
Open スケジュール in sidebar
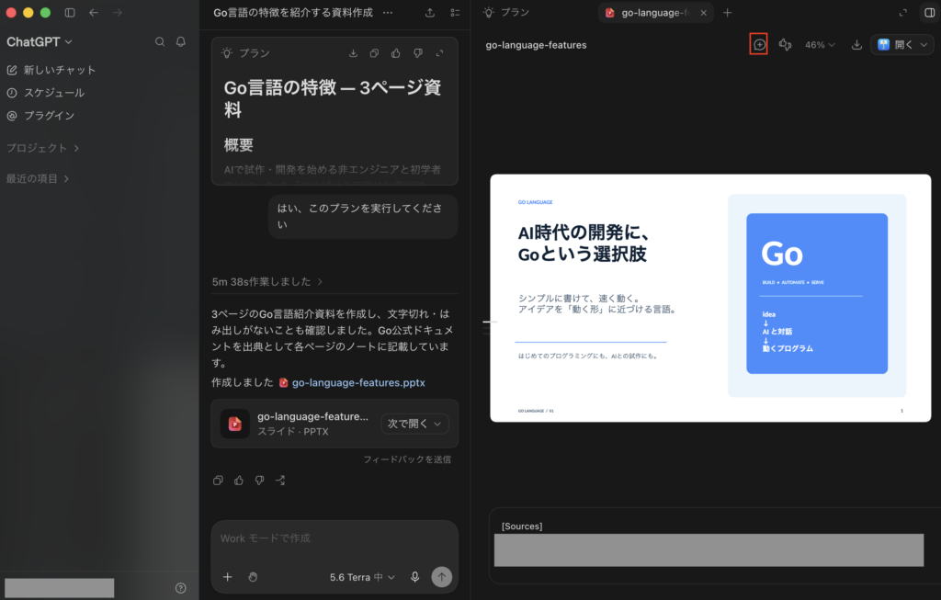(46, 93)
